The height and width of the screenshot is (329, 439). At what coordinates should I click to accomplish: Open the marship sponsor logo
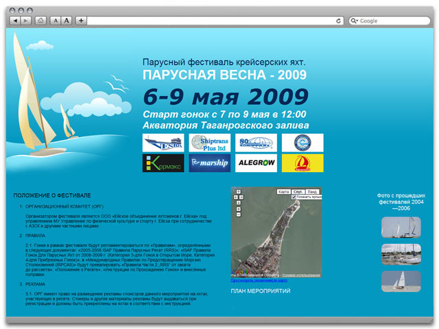210,163
